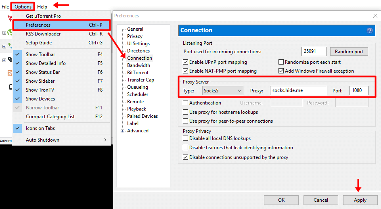Viewport: 381px width, 209px height.
Task: Toggle Icons on Tabs option
Action: [61, 128]
